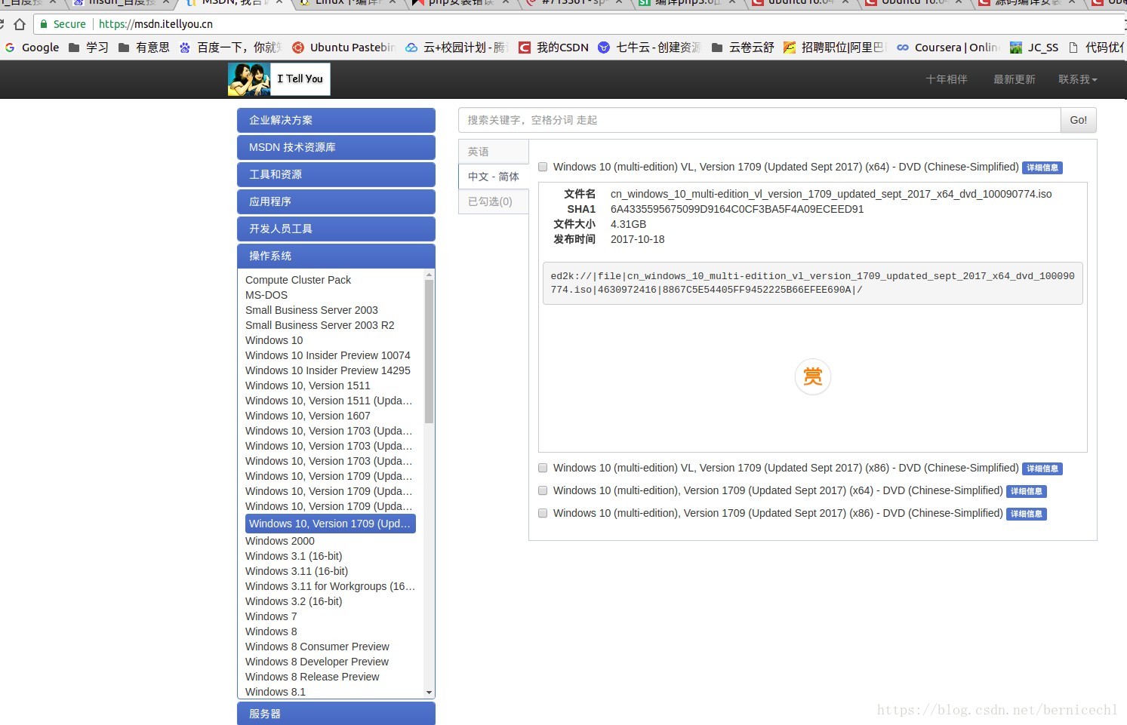Open the 已勾选(0) tab

pos(494,201)
